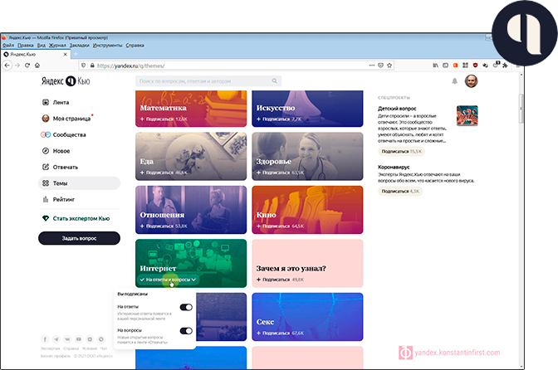Select Темы in the sidebar
The width and height of the screenshot is (558, 370).
click(79, 183)
